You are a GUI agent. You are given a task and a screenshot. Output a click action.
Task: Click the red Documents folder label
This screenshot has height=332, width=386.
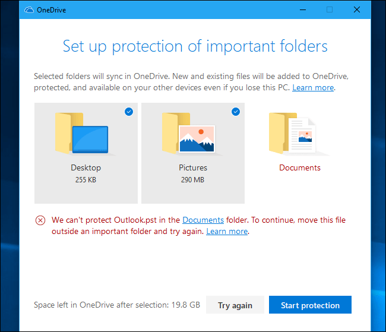click(x=300, y=168)
